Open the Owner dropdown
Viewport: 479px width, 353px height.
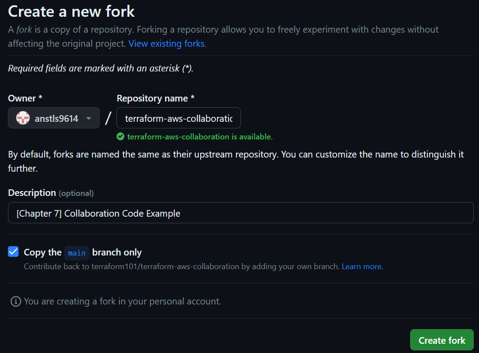(x=54, y=118)
